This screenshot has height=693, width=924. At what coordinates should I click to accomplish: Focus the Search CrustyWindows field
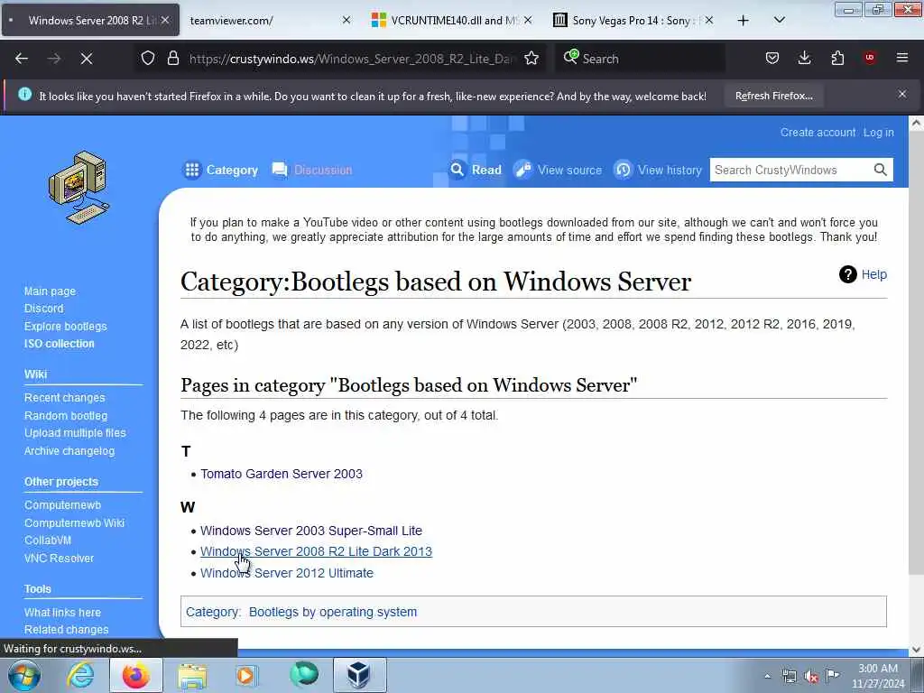click(790, 170)
